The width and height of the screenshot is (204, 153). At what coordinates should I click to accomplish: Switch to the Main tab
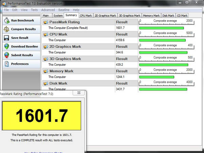pos(47,16)
